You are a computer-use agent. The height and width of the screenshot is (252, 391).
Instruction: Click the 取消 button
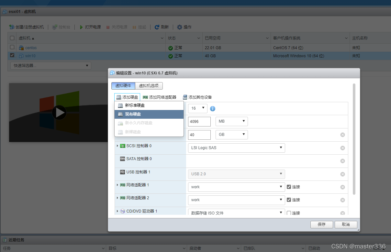pos(346,225)
